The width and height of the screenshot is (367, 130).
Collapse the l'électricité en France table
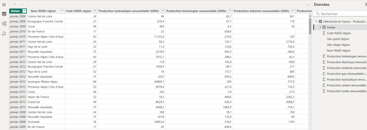(x=317, y=21)
